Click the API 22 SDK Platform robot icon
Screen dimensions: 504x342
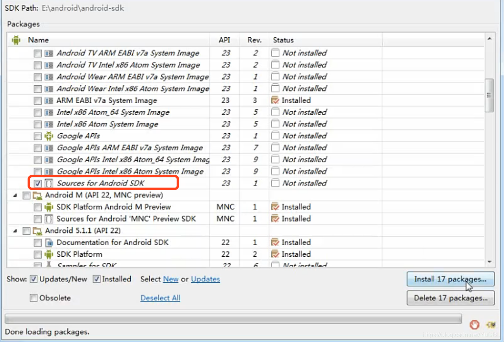coord(49,254)
